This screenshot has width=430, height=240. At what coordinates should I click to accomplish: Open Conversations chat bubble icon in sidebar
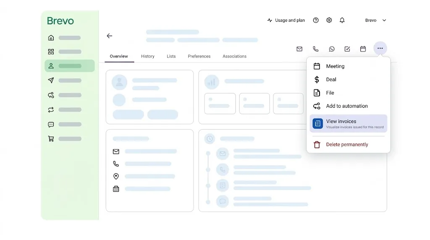[x=51, y=124]
